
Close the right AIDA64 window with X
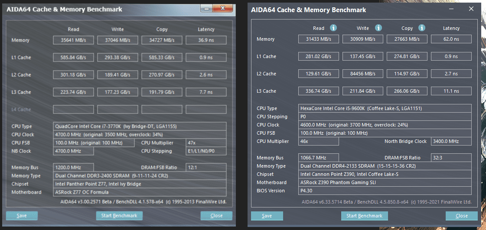(x=471, y=9)
